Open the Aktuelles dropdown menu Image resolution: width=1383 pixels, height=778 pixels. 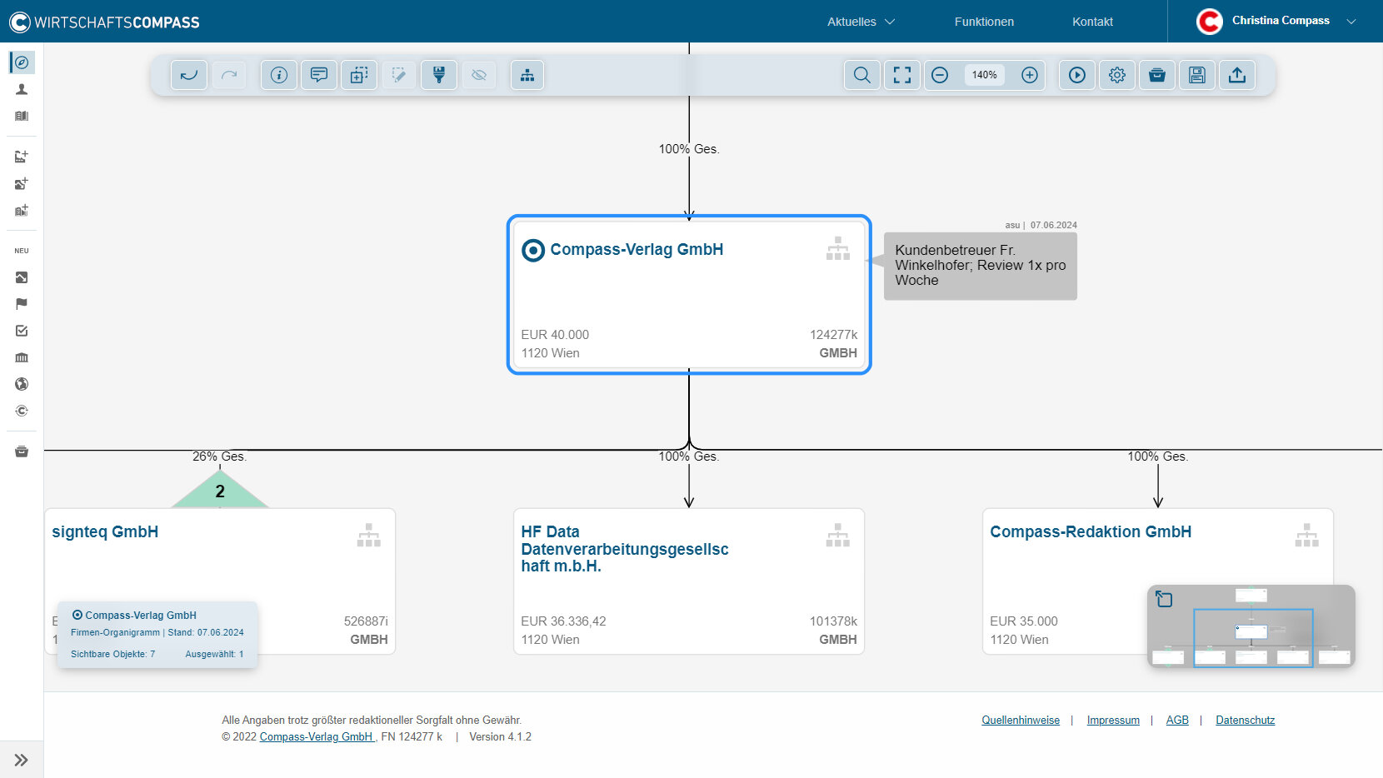(861, 22)
